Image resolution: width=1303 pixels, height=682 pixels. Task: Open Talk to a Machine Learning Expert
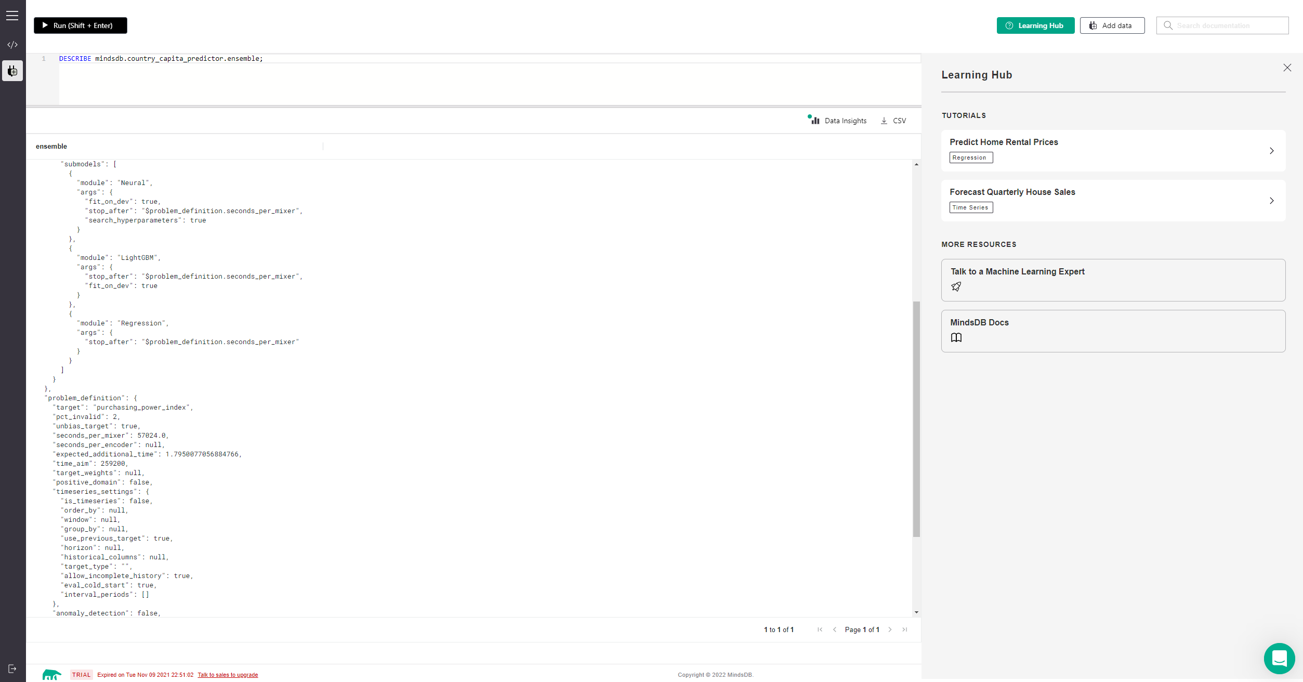click(1113, 280)
